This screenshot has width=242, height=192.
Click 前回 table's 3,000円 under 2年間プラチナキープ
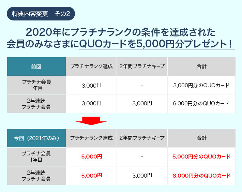[142, 104]
